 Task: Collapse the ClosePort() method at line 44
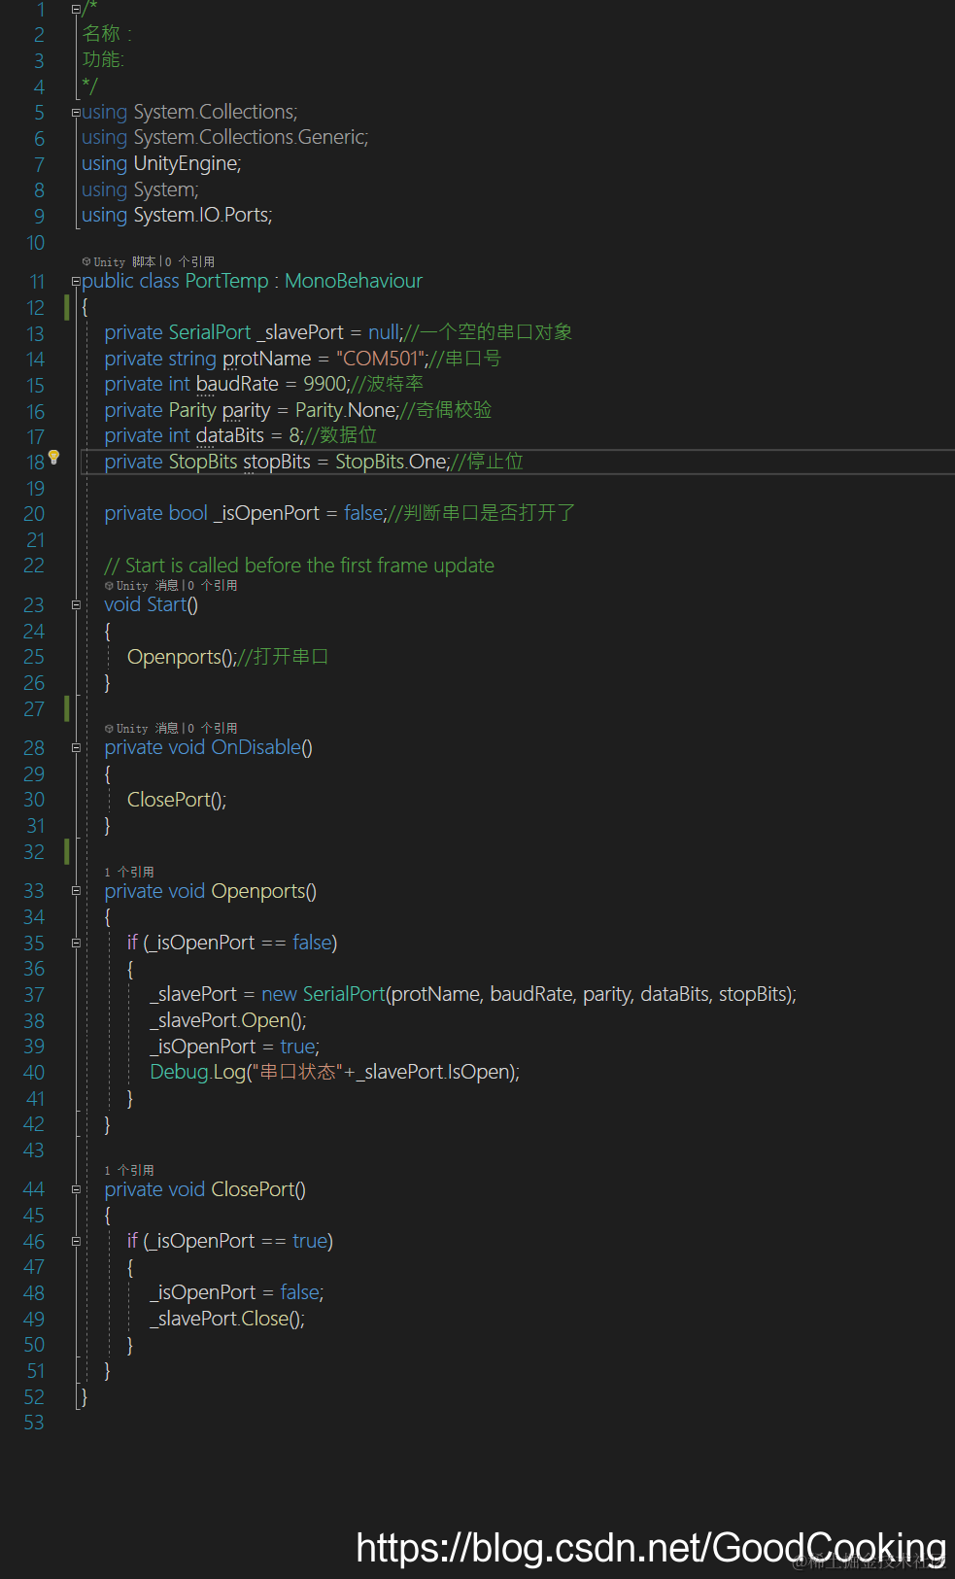tap(76, 1189)
